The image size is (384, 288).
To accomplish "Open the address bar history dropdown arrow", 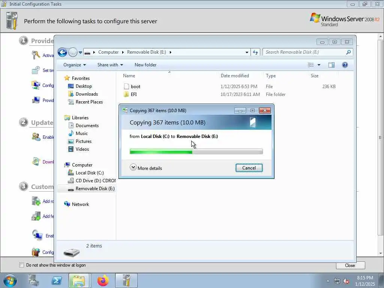I will coord(247,52).
